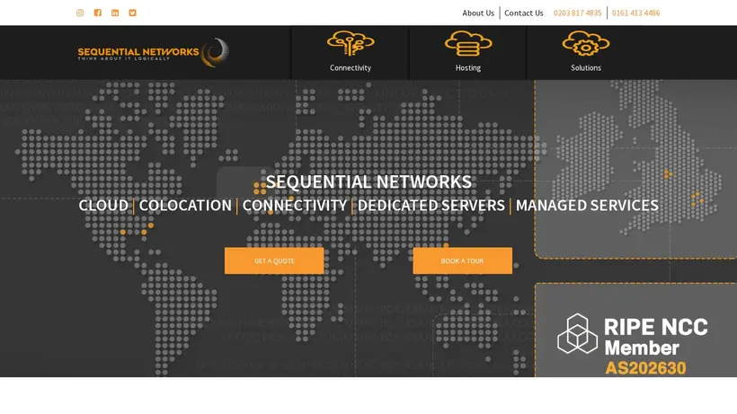Click the CLOUD text in hero

(x=103, y=205)
